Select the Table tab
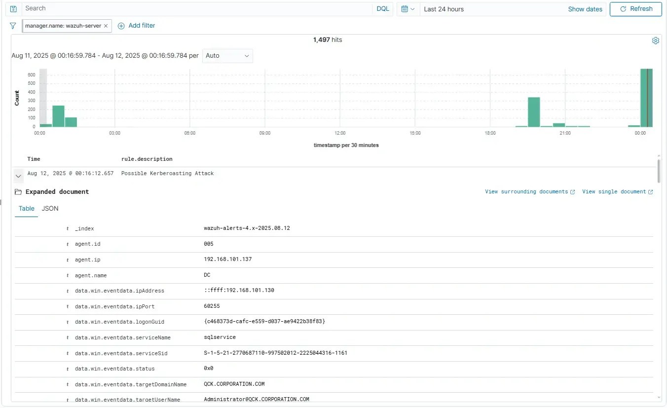This screenshot has height=408, width=667. point(26,208)
